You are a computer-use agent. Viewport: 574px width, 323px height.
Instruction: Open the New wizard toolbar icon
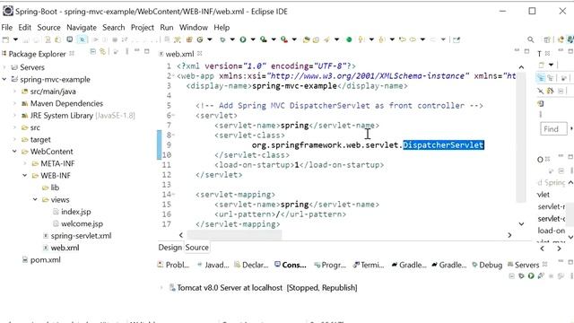tap(5, 39)
